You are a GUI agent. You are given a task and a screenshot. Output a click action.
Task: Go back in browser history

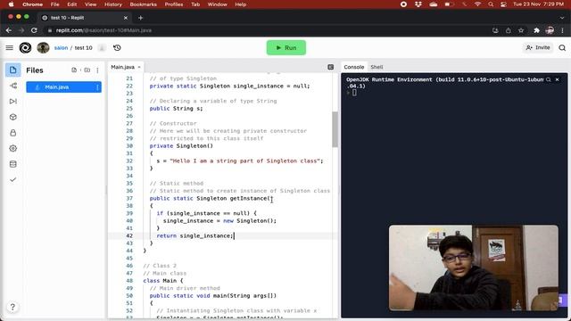point(9,30)
